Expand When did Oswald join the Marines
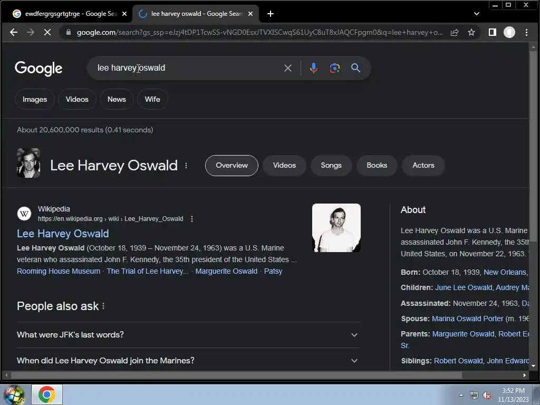 tap(188, 361)
